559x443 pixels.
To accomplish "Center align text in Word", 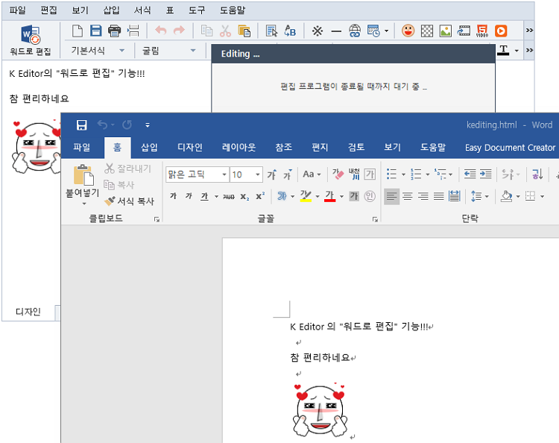I will point(407,196).
